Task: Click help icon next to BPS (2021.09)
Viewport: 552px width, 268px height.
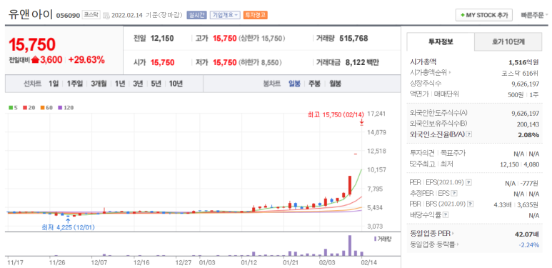Action: 471,204
